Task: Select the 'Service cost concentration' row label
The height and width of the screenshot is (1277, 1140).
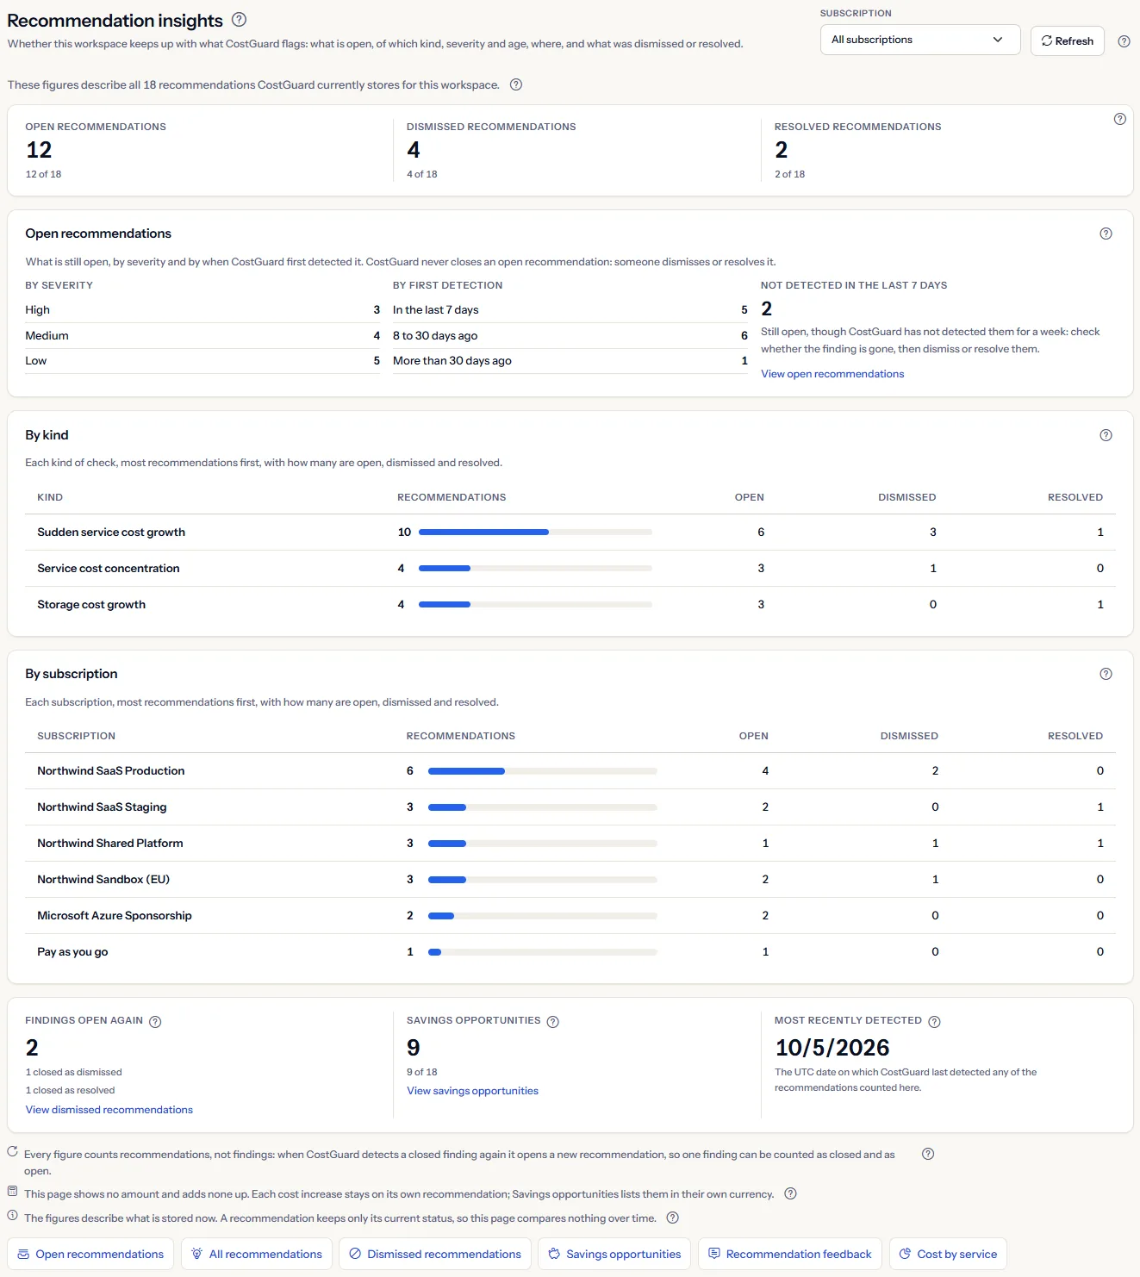Action: point(109,569)
